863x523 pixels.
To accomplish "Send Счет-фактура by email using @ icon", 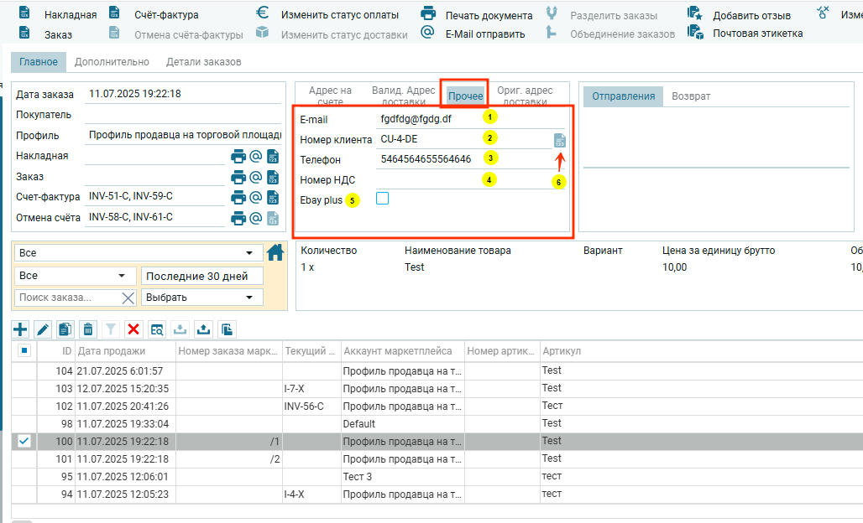I will coord(255,197).
